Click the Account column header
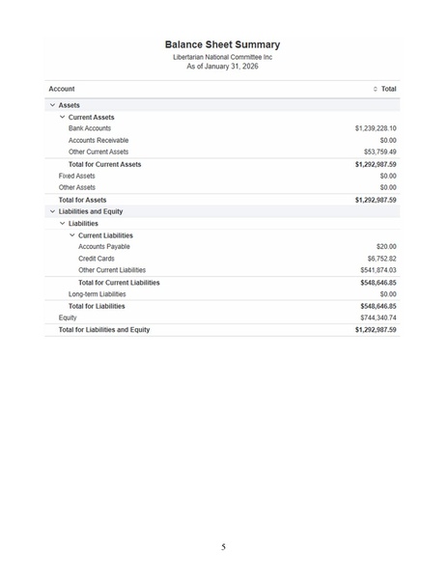This screenshot has width=447, height=578. coord(62,89)
